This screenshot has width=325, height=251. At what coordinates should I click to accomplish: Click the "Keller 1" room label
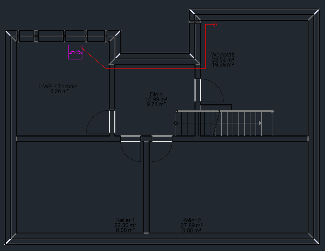point(125,220)
